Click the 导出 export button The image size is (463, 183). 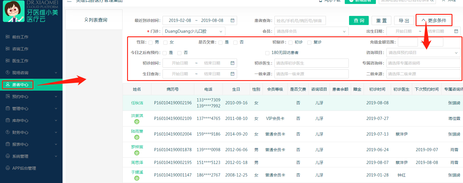click(404, 20)
